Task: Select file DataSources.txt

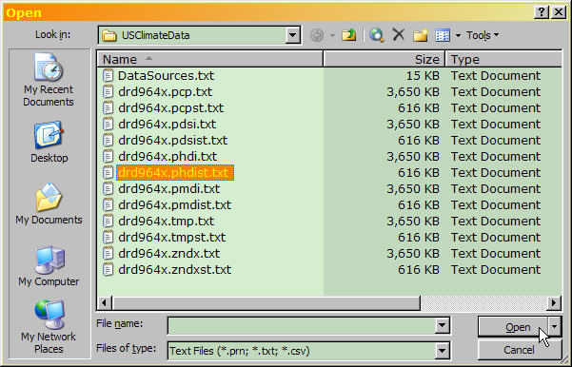Action: [166, 75]
